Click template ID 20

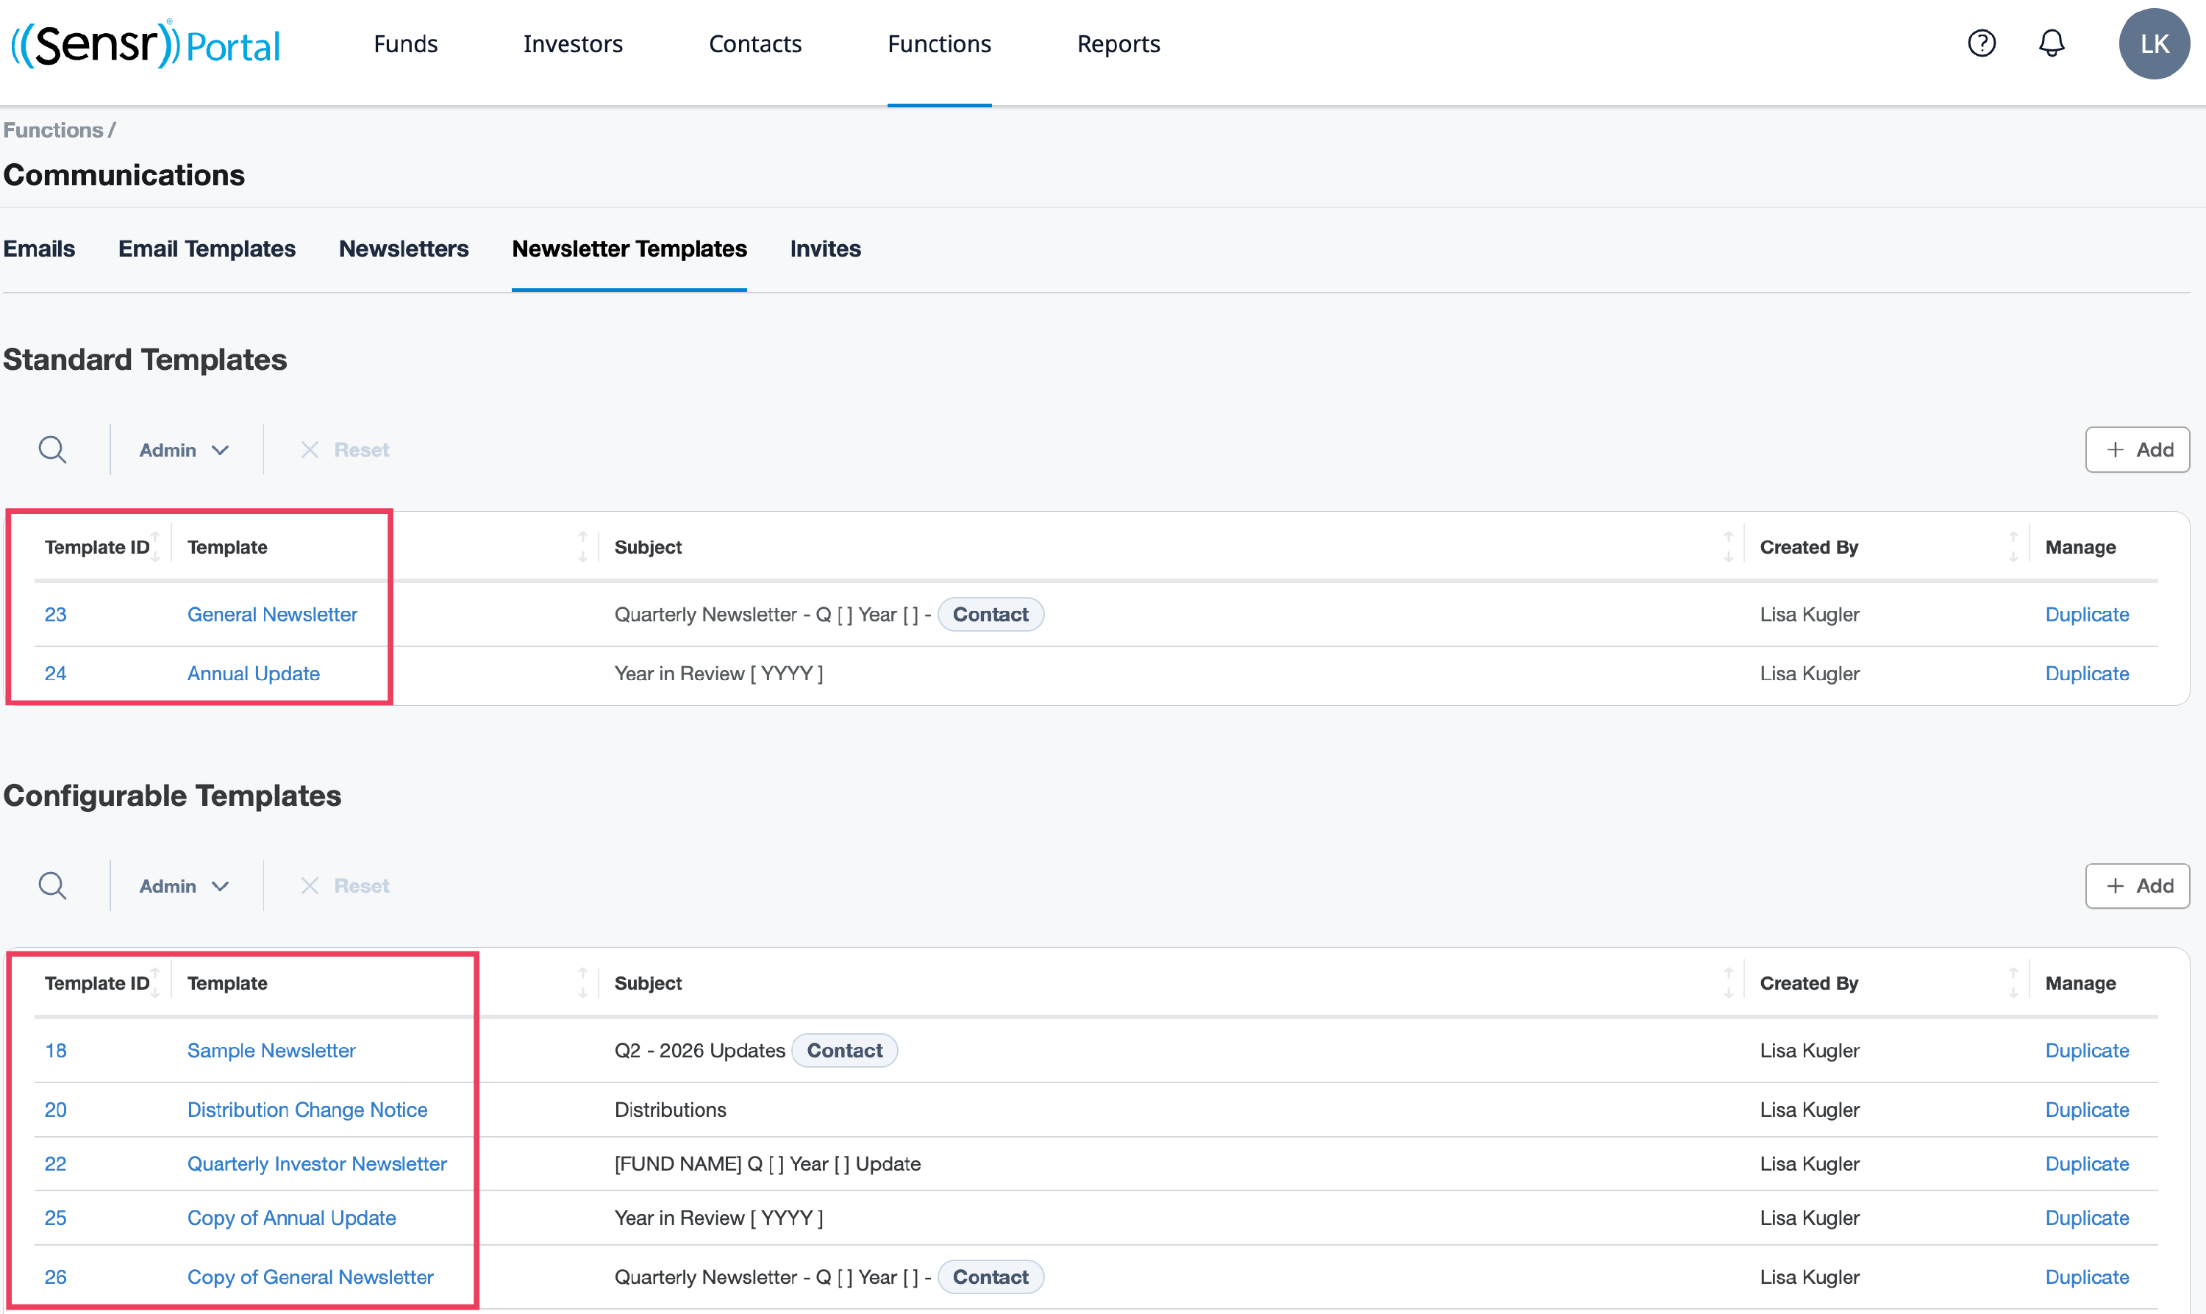tap(56, 1110)
